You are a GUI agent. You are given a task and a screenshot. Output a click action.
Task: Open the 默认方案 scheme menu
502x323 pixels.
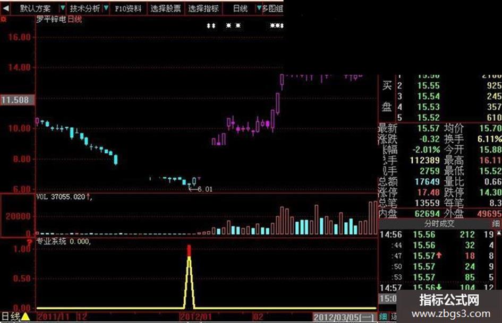(35, 8)
